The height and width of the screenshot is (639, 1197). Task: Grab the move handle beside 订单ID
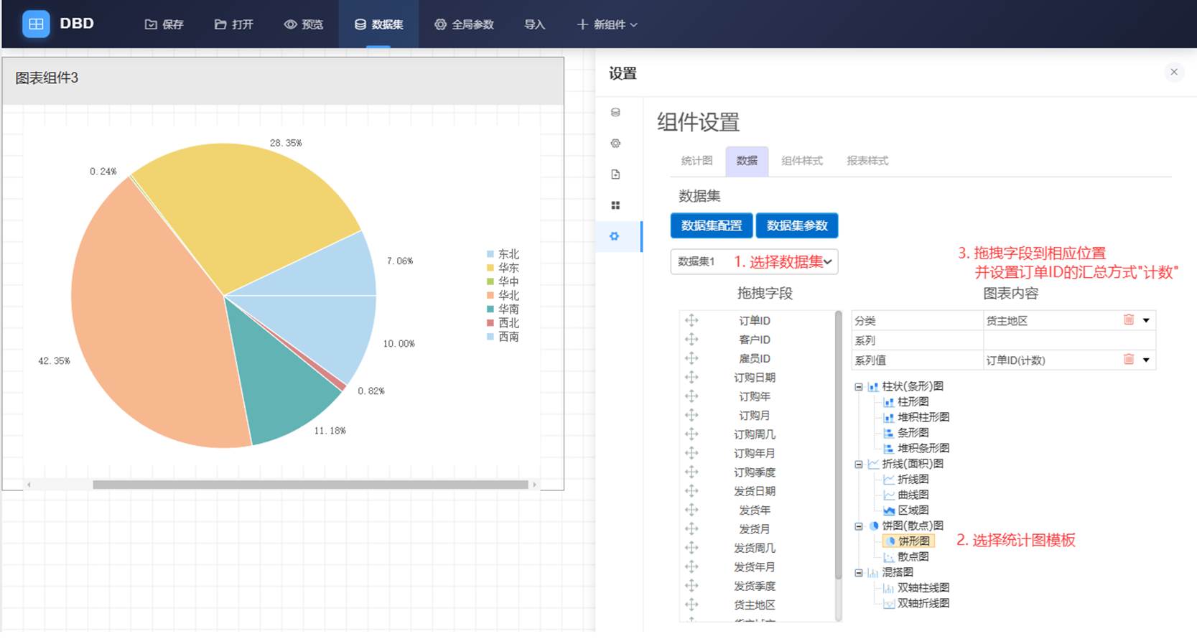click(x=691, y=320)
